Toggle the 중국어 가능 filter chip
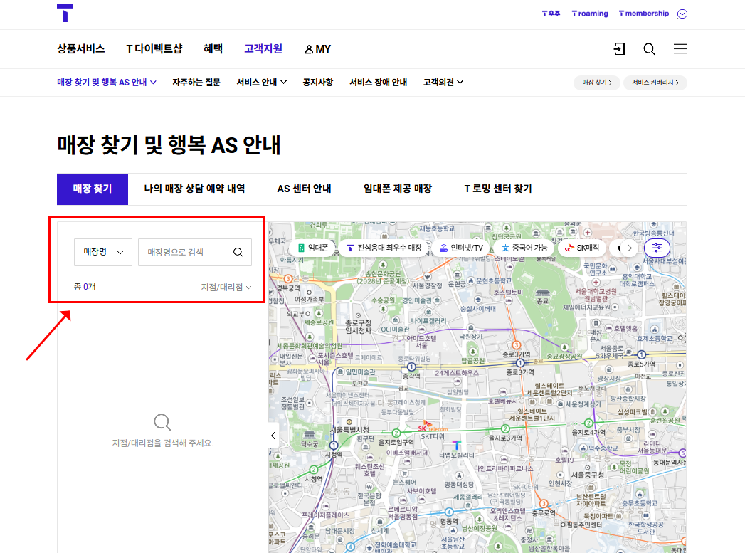 coord(523,248)
